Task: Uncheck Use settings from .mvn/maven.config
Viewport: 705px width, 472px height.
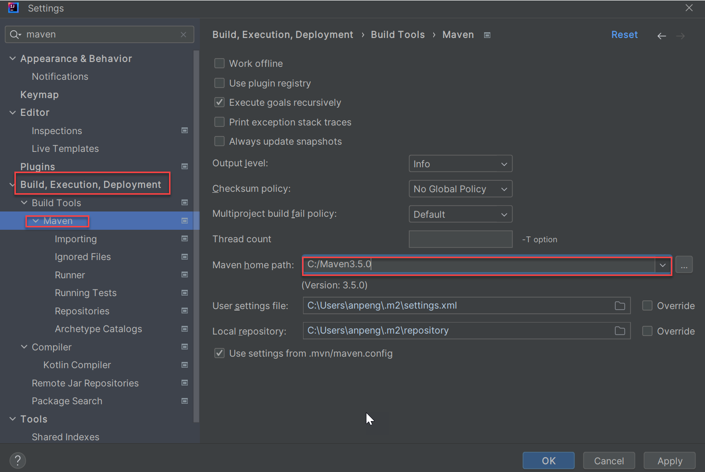Action: point(219,353)
